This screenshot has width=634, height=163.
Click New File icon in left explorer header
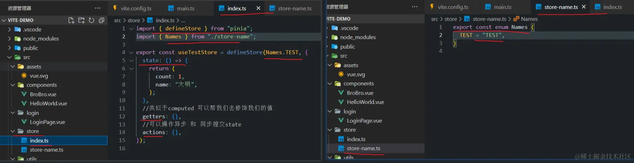coord(71,20)
